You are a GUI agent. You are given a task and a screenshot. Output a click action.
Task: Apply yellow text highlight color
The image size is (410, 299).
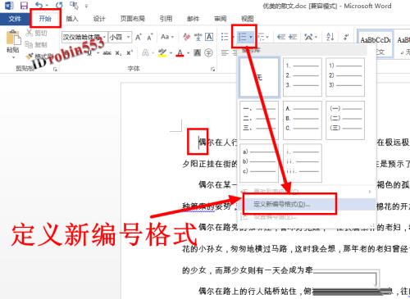162,52
